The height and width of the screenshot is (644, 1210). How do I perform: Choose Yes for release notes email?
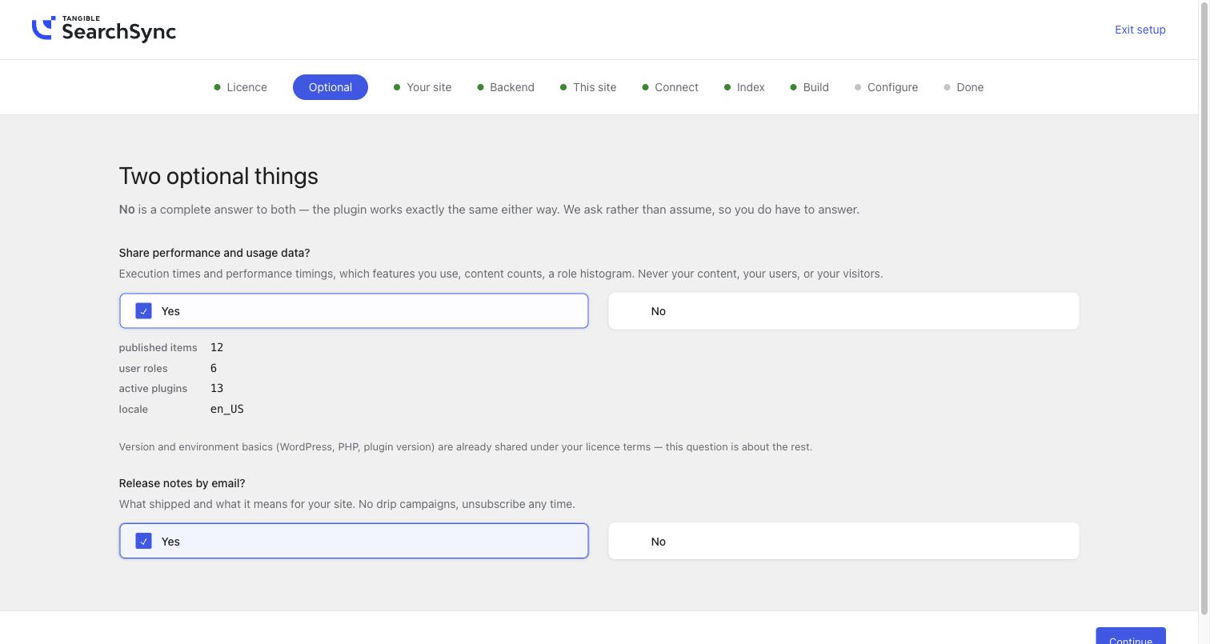coord(354,542)
